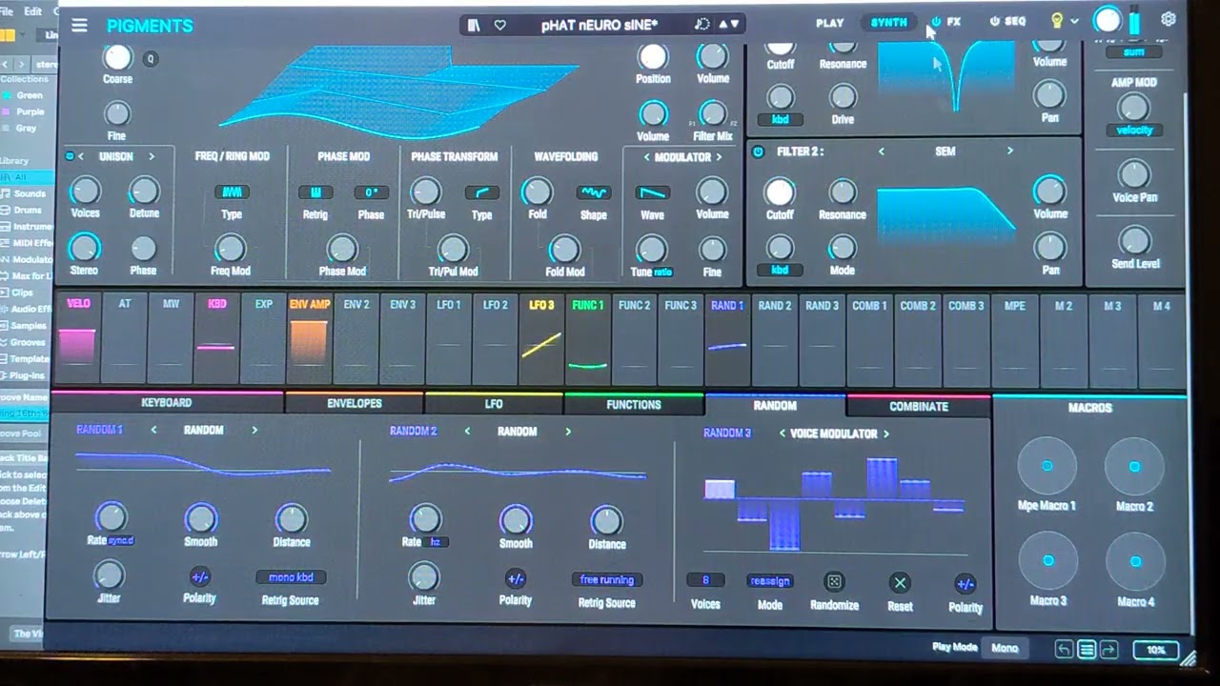The height and width of the screenshot is (686, 1220).
Task: Click the Unison Voices knob
Action: coord(85,191)
